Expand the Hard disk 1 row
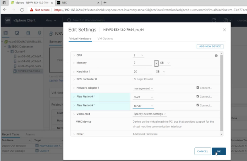 coord(74,72)
